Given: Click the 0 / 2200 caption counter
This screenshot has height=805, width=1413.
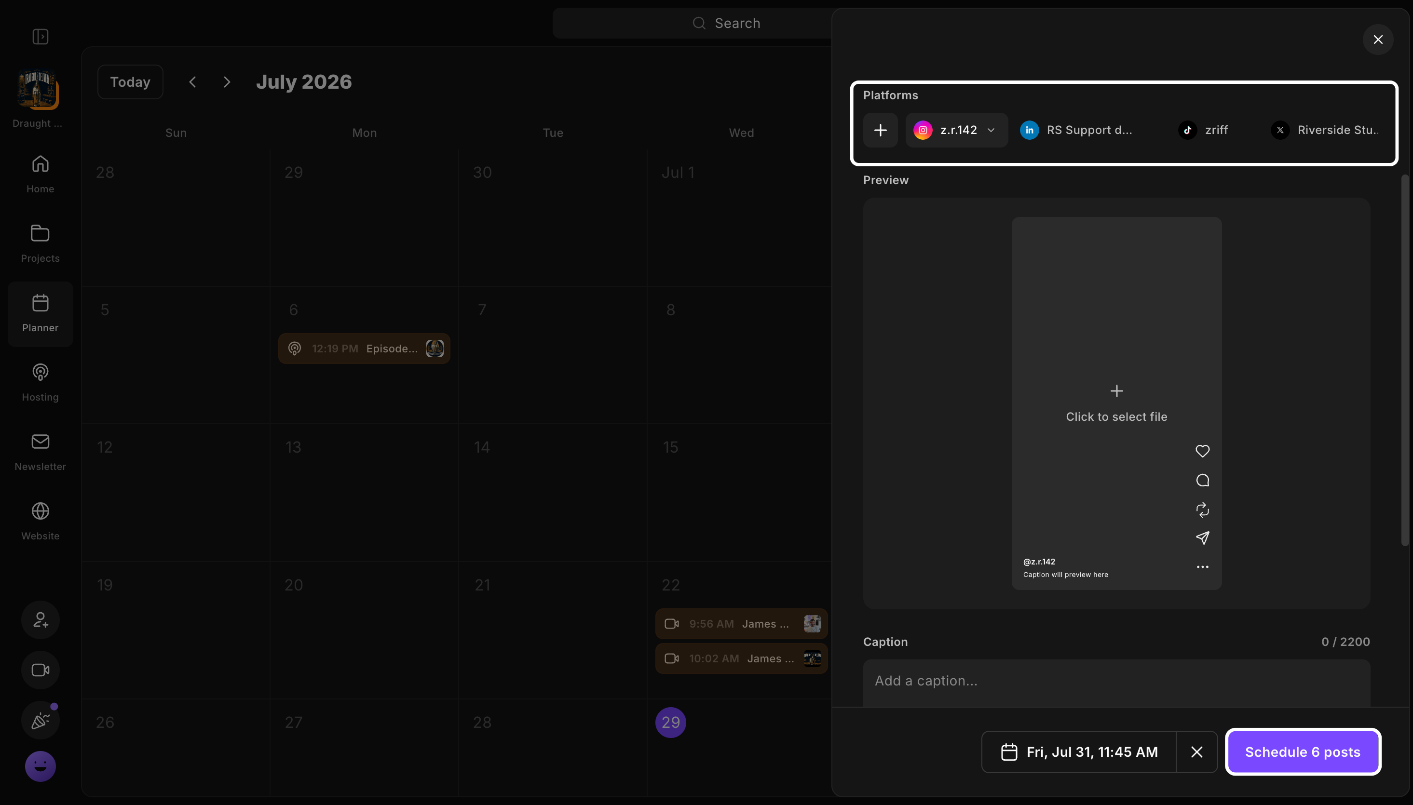Looking at the screenshot, I should coord(1345,642).
